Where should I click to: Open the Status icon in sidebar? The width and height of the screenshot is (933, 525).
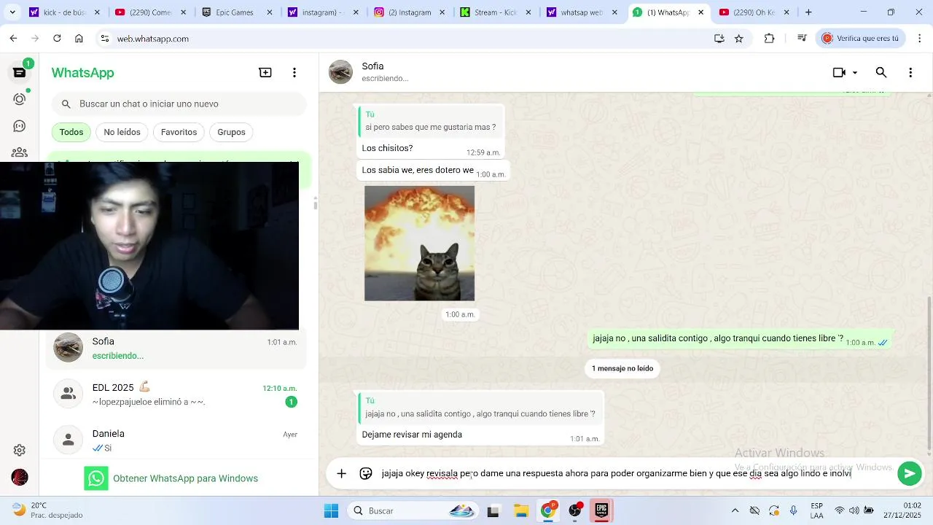[x=20, y=99]
